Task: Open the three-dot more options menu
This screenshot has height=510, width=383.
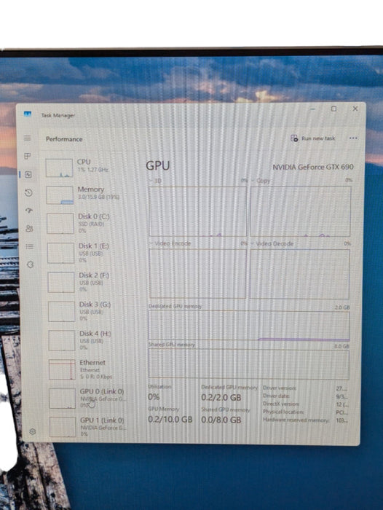Action: [x=353, y=138]
